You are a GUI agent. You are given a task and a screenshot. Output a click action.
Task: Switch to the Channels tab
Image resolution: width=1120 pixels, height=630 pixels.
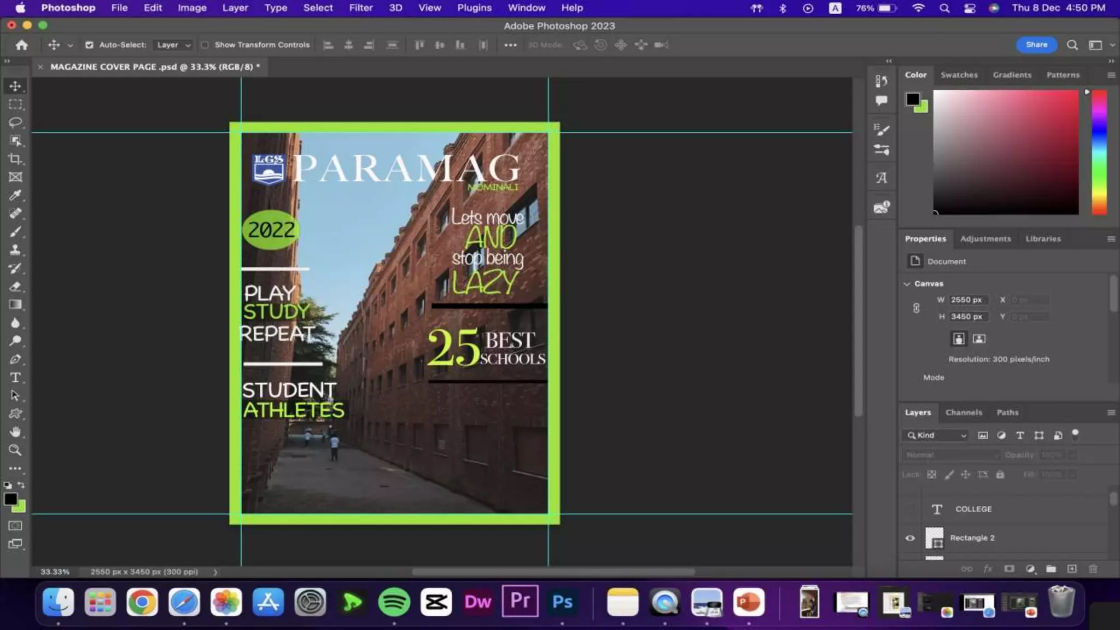963,412
